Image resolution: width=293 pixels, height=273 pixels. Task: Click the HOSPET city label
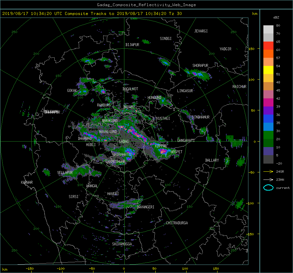click(176, 152)
